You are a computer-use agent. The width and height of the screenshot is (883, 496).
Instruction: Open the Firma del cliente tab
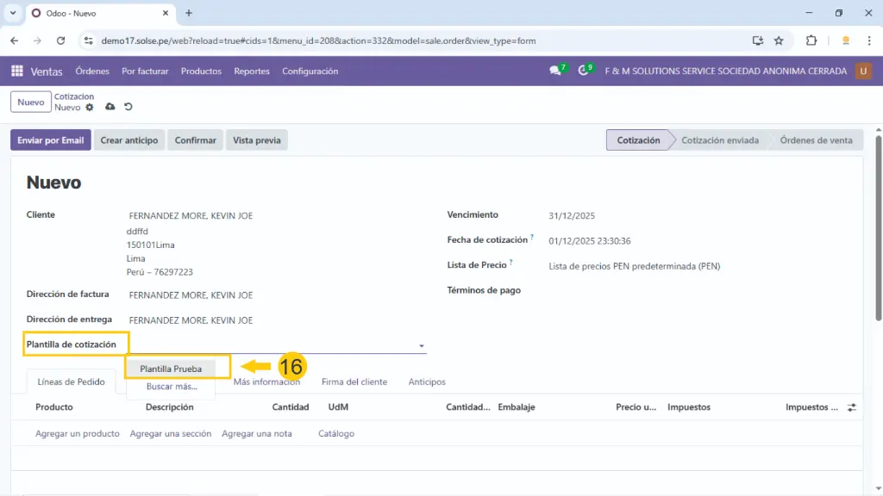[x=354, y=381]
